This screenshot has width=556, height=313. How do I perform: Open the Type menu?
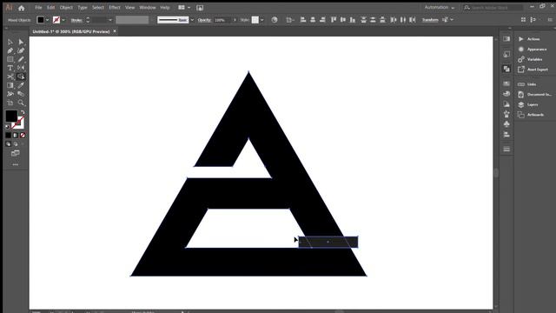[x=83, y=8]
